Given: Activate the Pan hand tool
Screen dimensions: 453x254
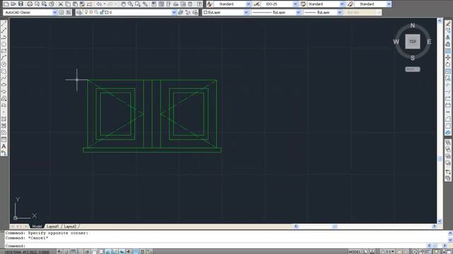Looking at the screenshot, I should click(123, 4).
